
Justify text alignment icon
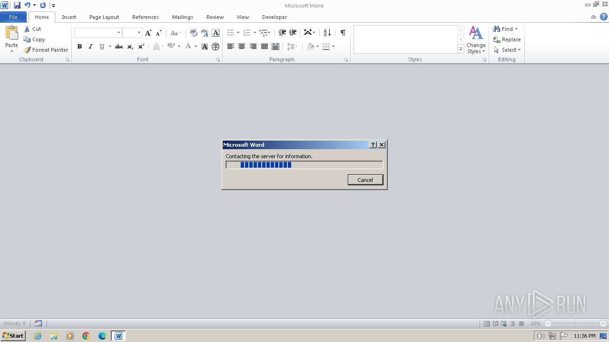click(x=265, y=47)
